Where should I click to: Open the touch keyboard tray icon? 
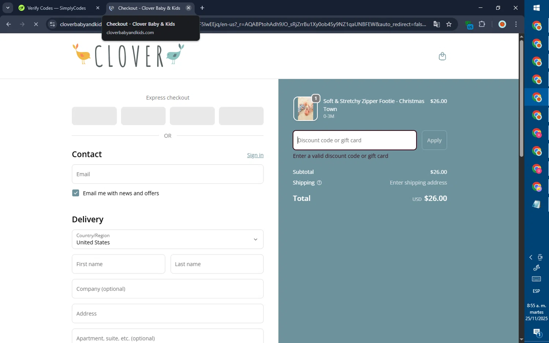point(537,279)
